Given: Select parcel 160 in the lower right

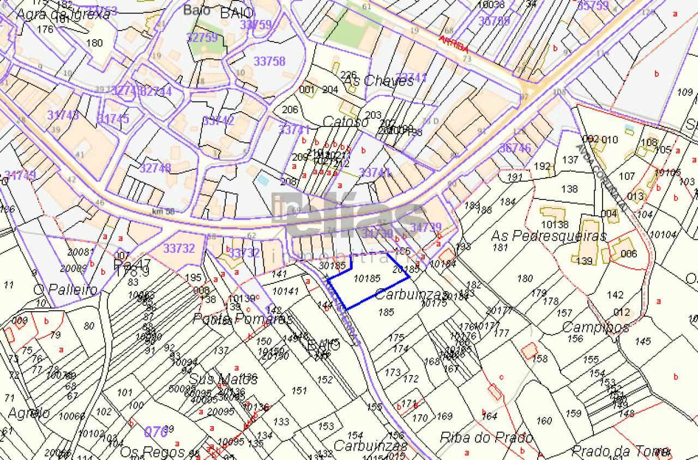Looking at the screenshot, I should (x=544, y=420).
